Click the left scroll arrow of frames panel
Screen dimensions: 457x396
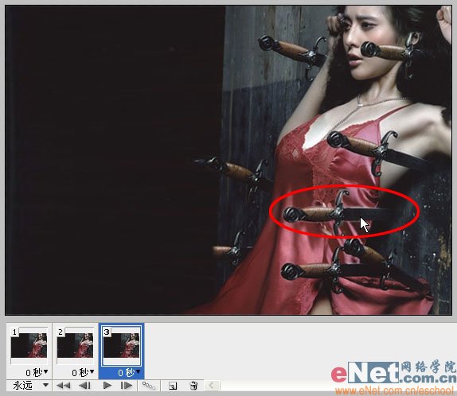[212, 386]
